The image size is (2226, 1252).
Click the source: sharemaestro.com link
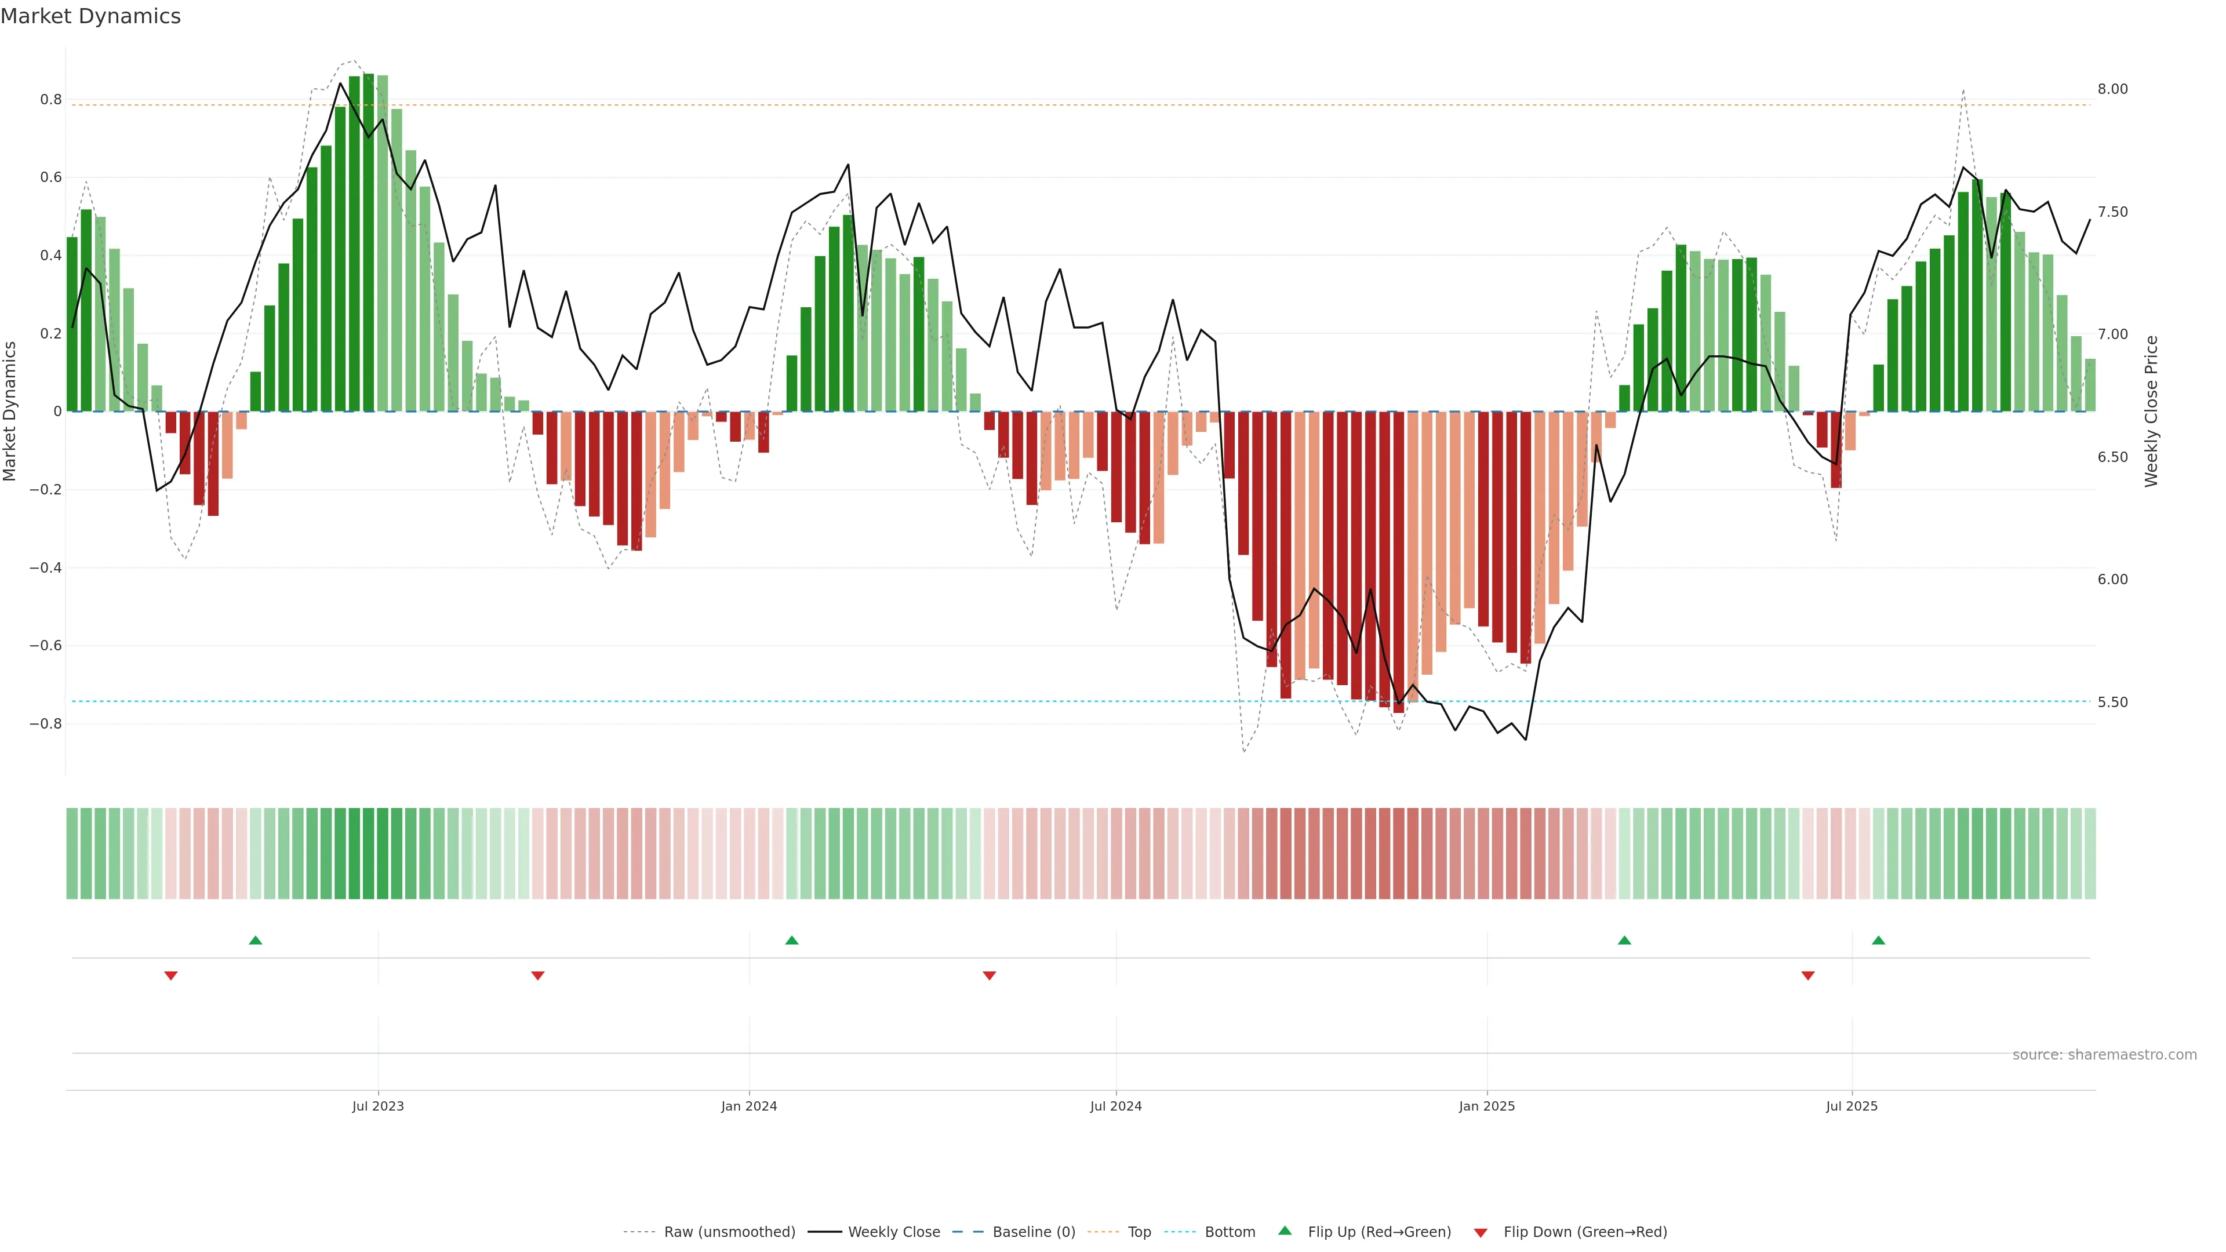2104,1055
